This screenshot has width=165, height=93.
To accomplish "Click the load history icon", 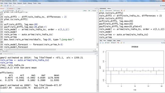I will point(101,11).
